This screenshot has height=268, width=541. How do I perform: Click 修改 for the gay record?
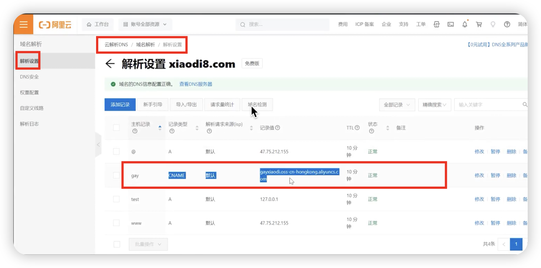pyautogui.click(x=479, y=175)
